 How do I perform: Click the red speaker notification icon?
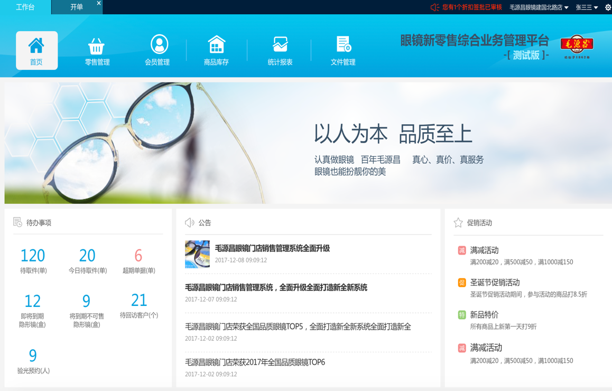435,7
